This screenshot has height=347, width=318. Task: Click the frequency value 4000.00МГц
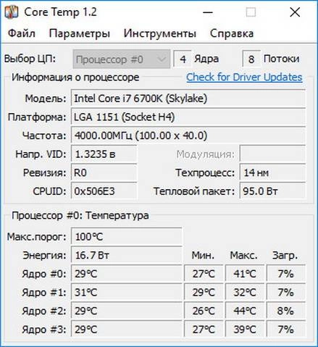(188, 135)
